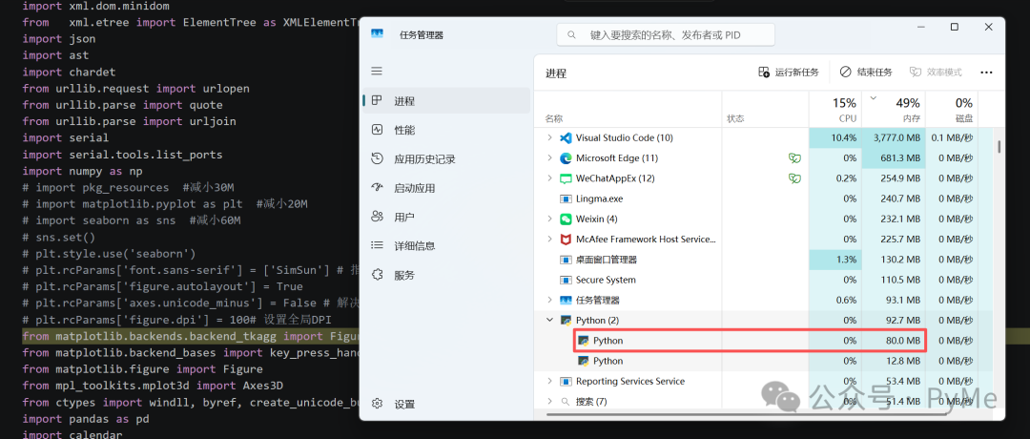Image resolution: width=1030 pixels, height=439 pixels.
Task: Expand McAfee Framework Host Service group
Action: tap(550, 240)
